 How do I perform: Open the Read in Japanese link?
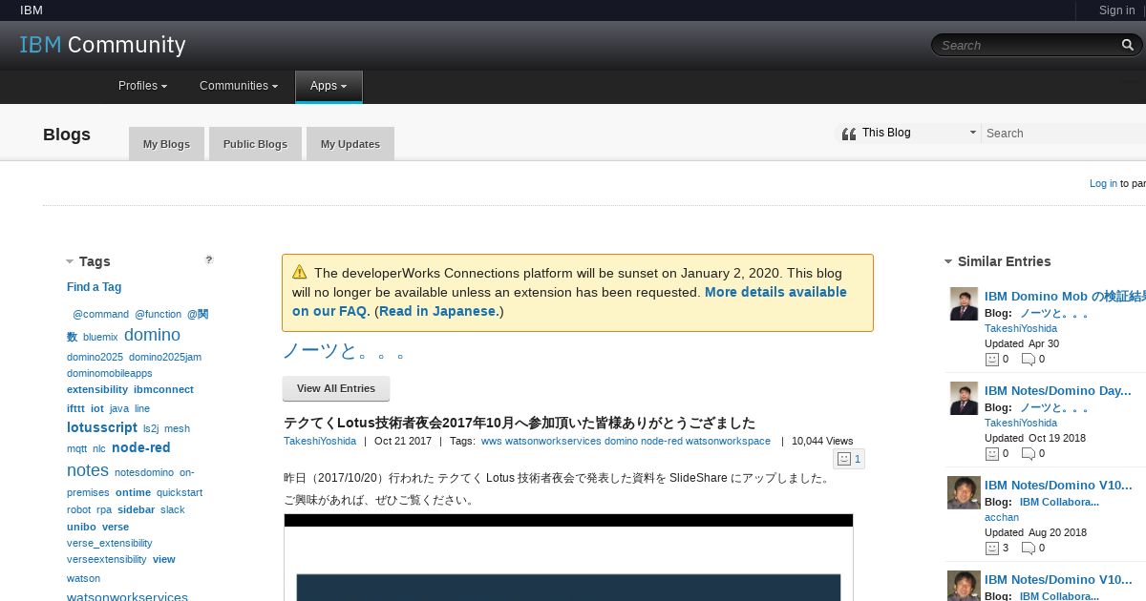pyautogui.click(x=438, y=311)
